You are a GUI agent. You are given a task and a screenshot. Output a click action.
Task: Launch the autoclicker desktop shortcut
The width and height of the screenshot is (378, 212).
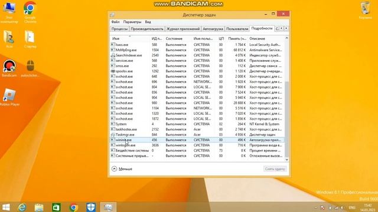(x=30, y=68)
